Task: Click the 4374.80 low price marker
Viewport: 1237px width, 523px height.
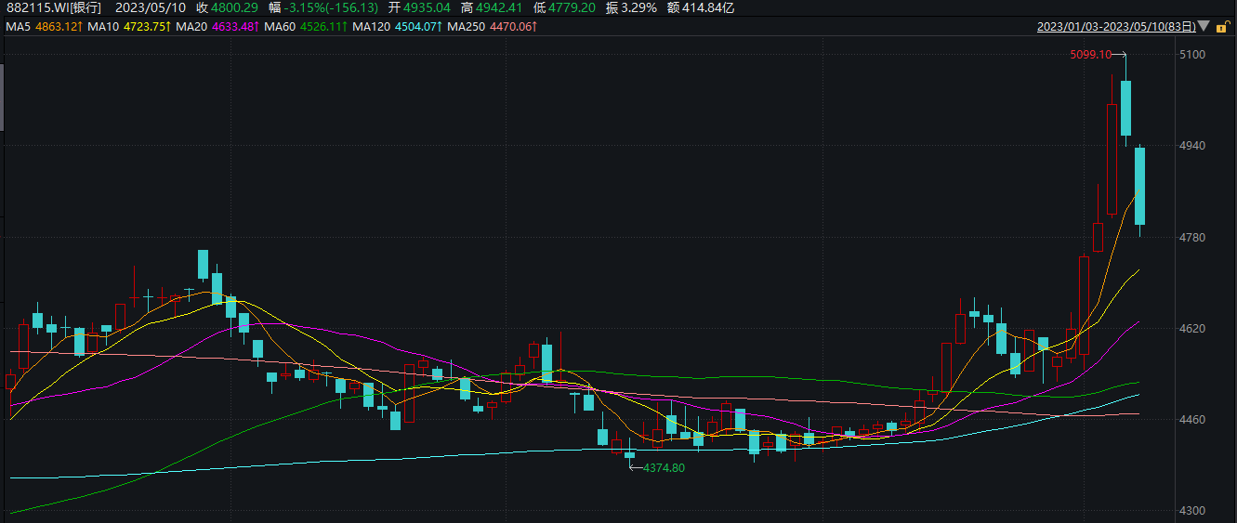Action: click(664, 468)
